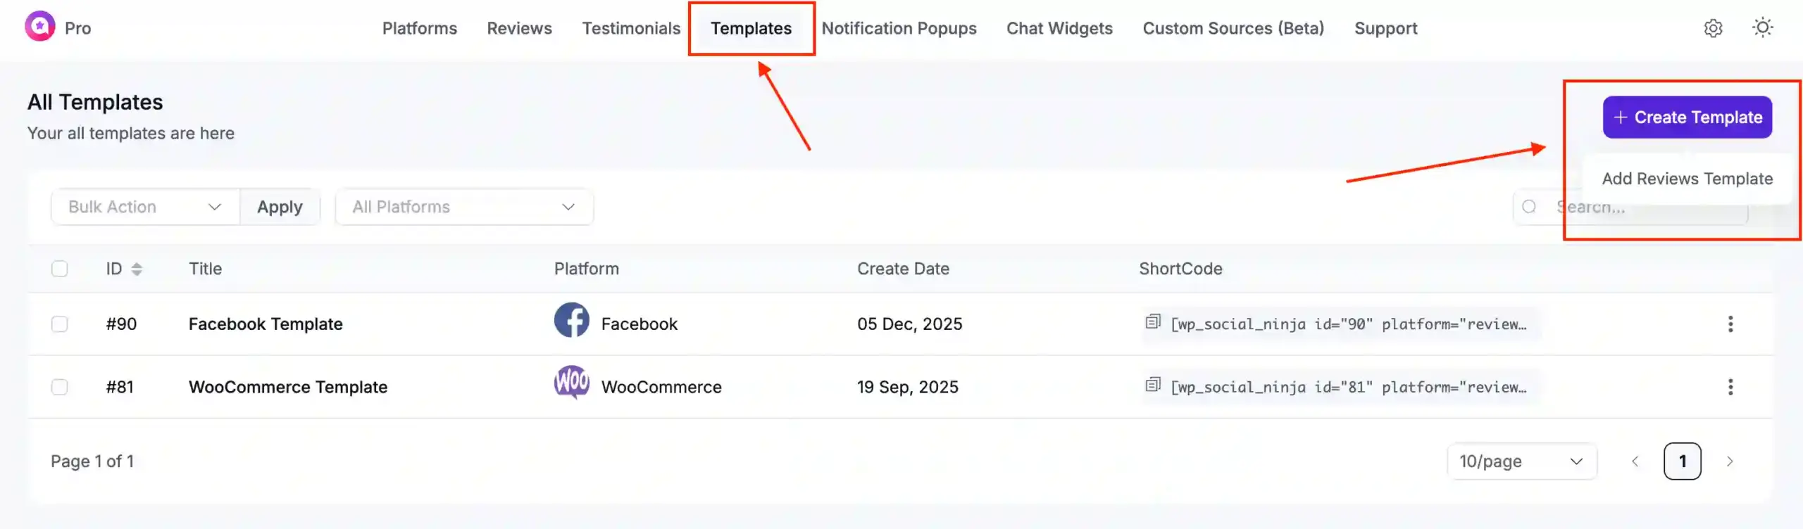Open the settings gear icon

pos(1713,28)
